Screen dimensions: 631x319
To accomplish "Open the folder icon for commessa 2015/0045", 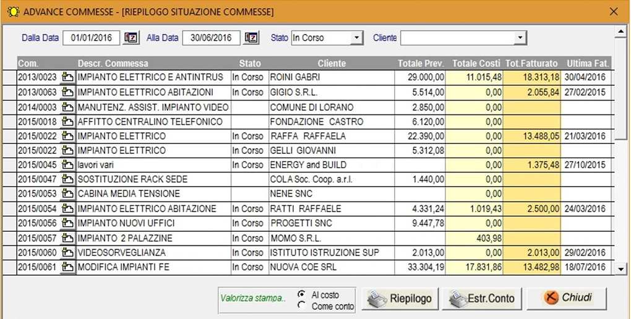I will 67,165.
